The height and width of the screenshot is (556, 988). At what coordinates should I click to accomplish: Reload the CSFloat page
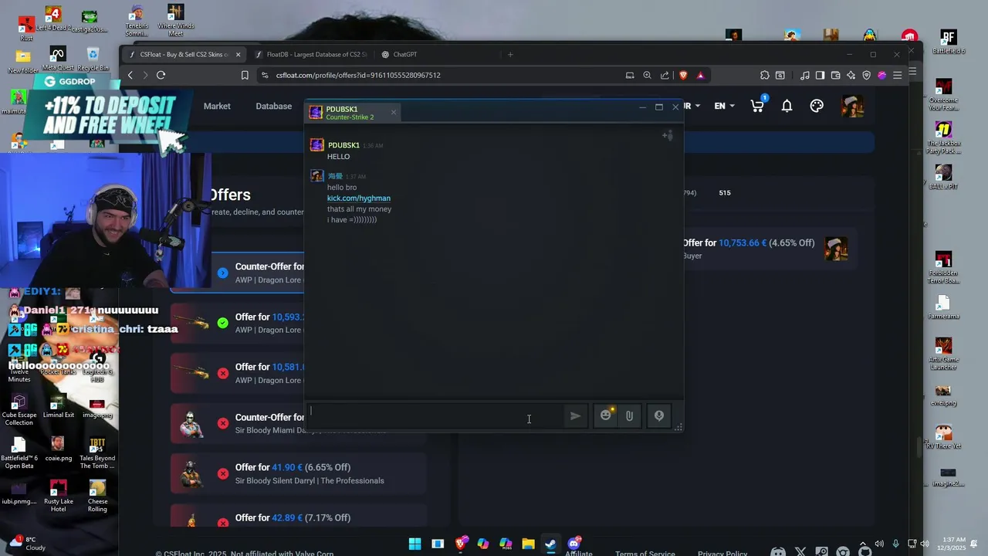pyautogui.click(x=161, y=75)
